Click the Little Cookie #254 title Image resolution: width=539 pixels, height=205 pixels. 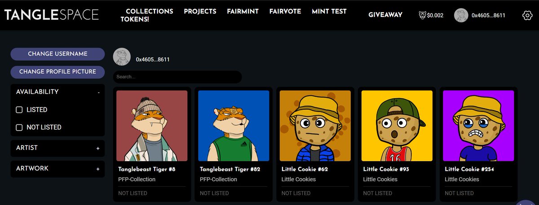click(x=470, y=170)
